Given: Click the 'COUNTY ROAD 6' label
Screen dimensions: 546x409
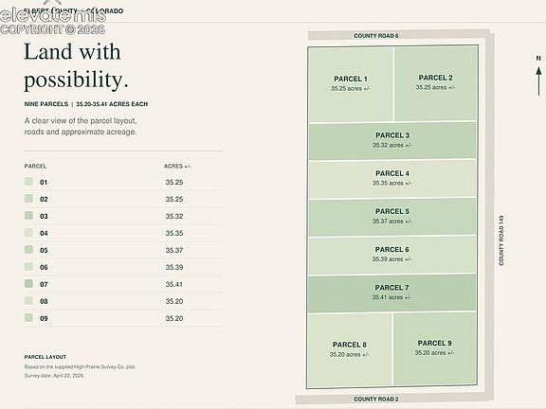Looking at the screenshot, I should point(376,35).
